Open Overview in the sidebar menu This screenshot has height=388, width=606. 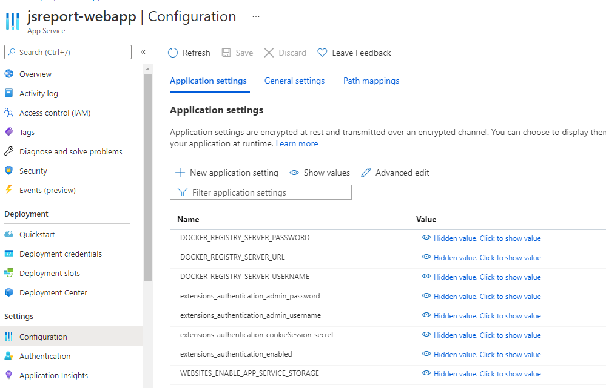pos(36,74)
